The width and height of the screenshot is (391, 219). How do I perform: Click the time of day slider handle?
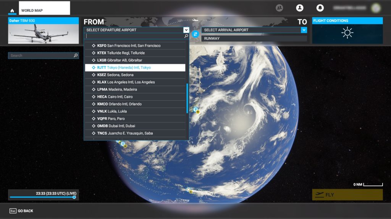(74, 197)
